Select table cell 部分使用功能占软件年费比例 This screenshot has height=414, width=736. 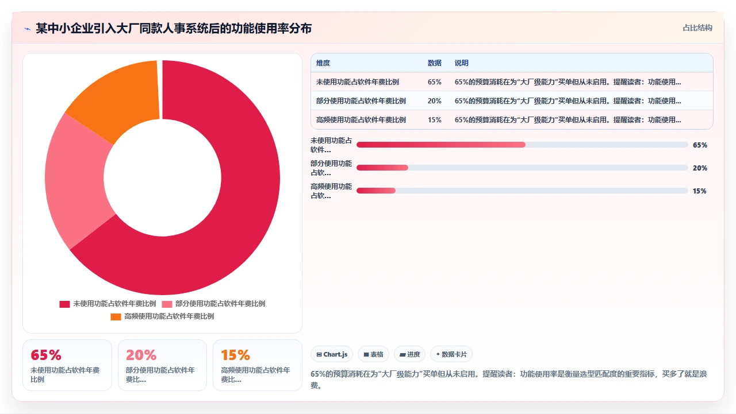tap(361, 101)
